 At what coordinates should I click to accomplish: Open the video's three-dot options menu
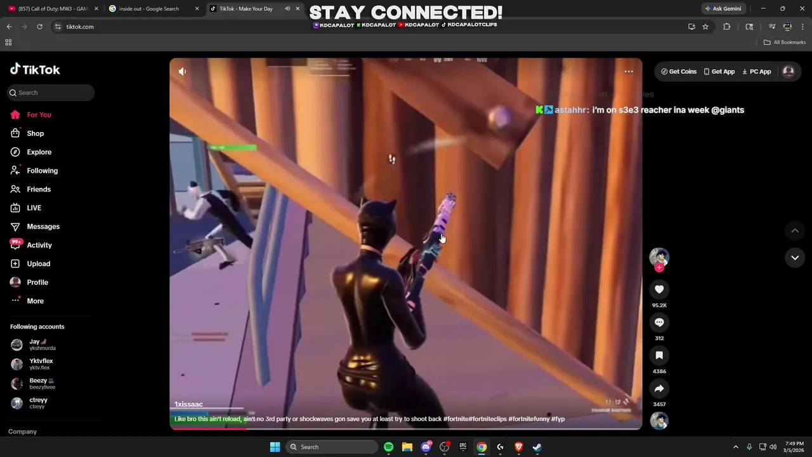pos(629,72)
